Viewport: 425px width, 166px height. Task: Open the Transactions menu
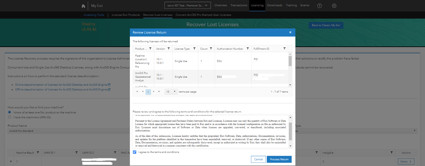(x=239, y=5)
